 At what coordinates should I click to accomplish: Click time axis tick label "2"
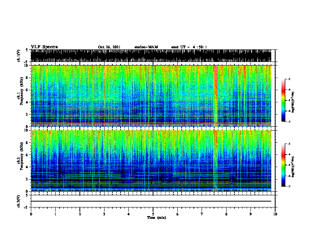coord(80,214)
